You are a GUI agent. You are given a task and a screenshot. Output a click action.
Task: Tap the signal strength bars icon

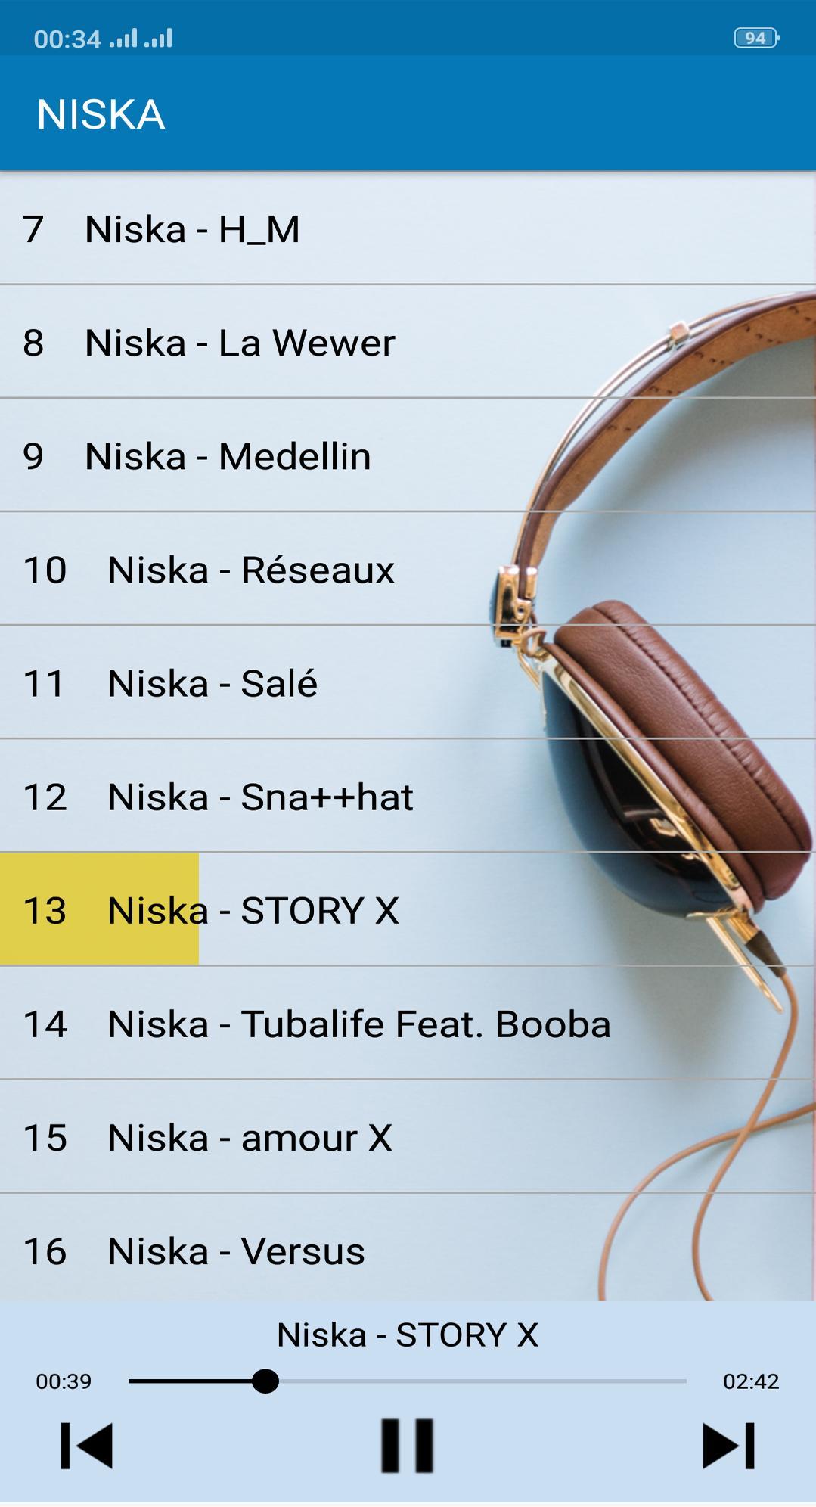click(141, 38)
